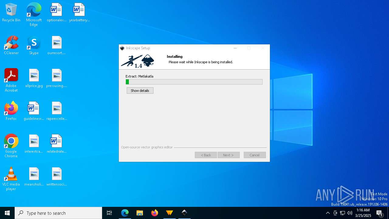Image resolution: width=389 pixels, height=219 pixels.
Task: Open File Explorer from the taskbar
Action: coord(139,213)
